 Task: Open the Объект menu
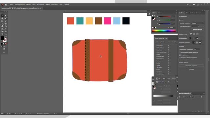click(x=29, y=5)
